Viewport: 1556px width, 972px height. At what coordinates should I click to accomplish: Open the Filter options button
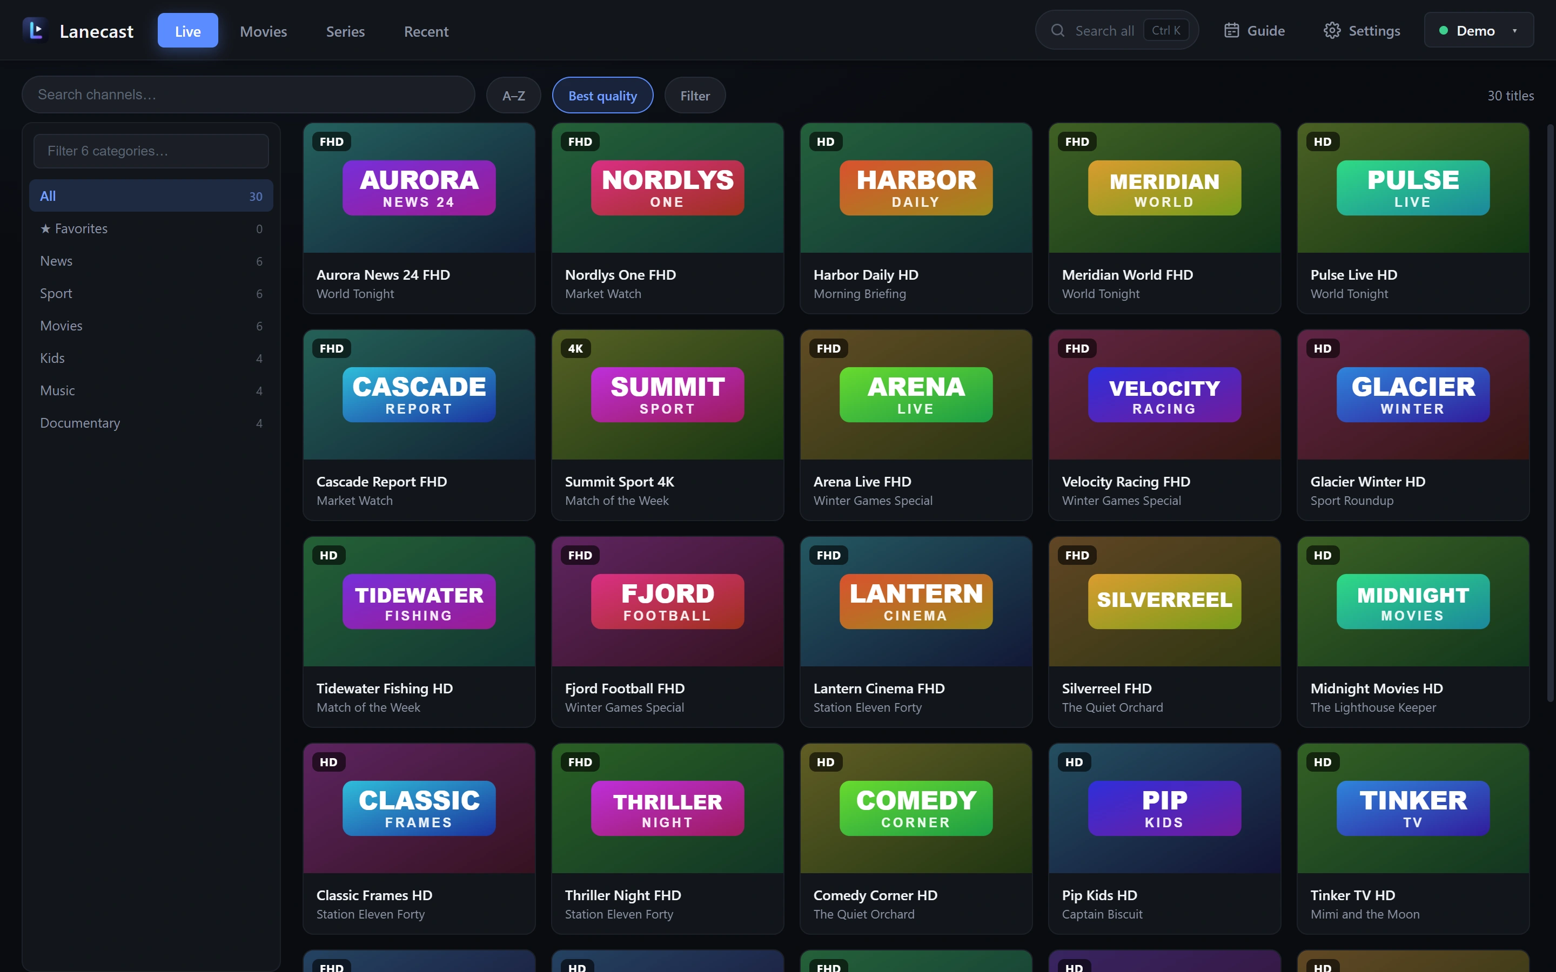click(694, 96)
